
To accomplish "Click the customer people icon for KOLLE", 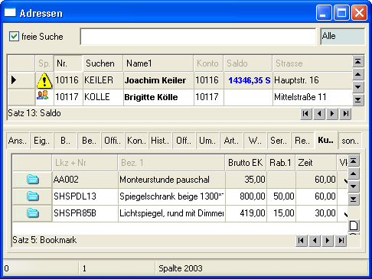I will tap(43, 96).
